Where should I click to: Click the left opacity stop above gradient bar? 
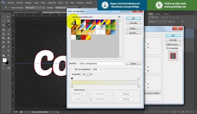[x=72, y=78]
